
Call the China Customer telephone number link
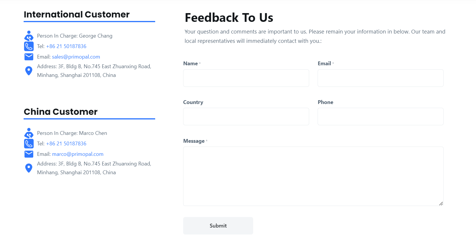[66, 144]
